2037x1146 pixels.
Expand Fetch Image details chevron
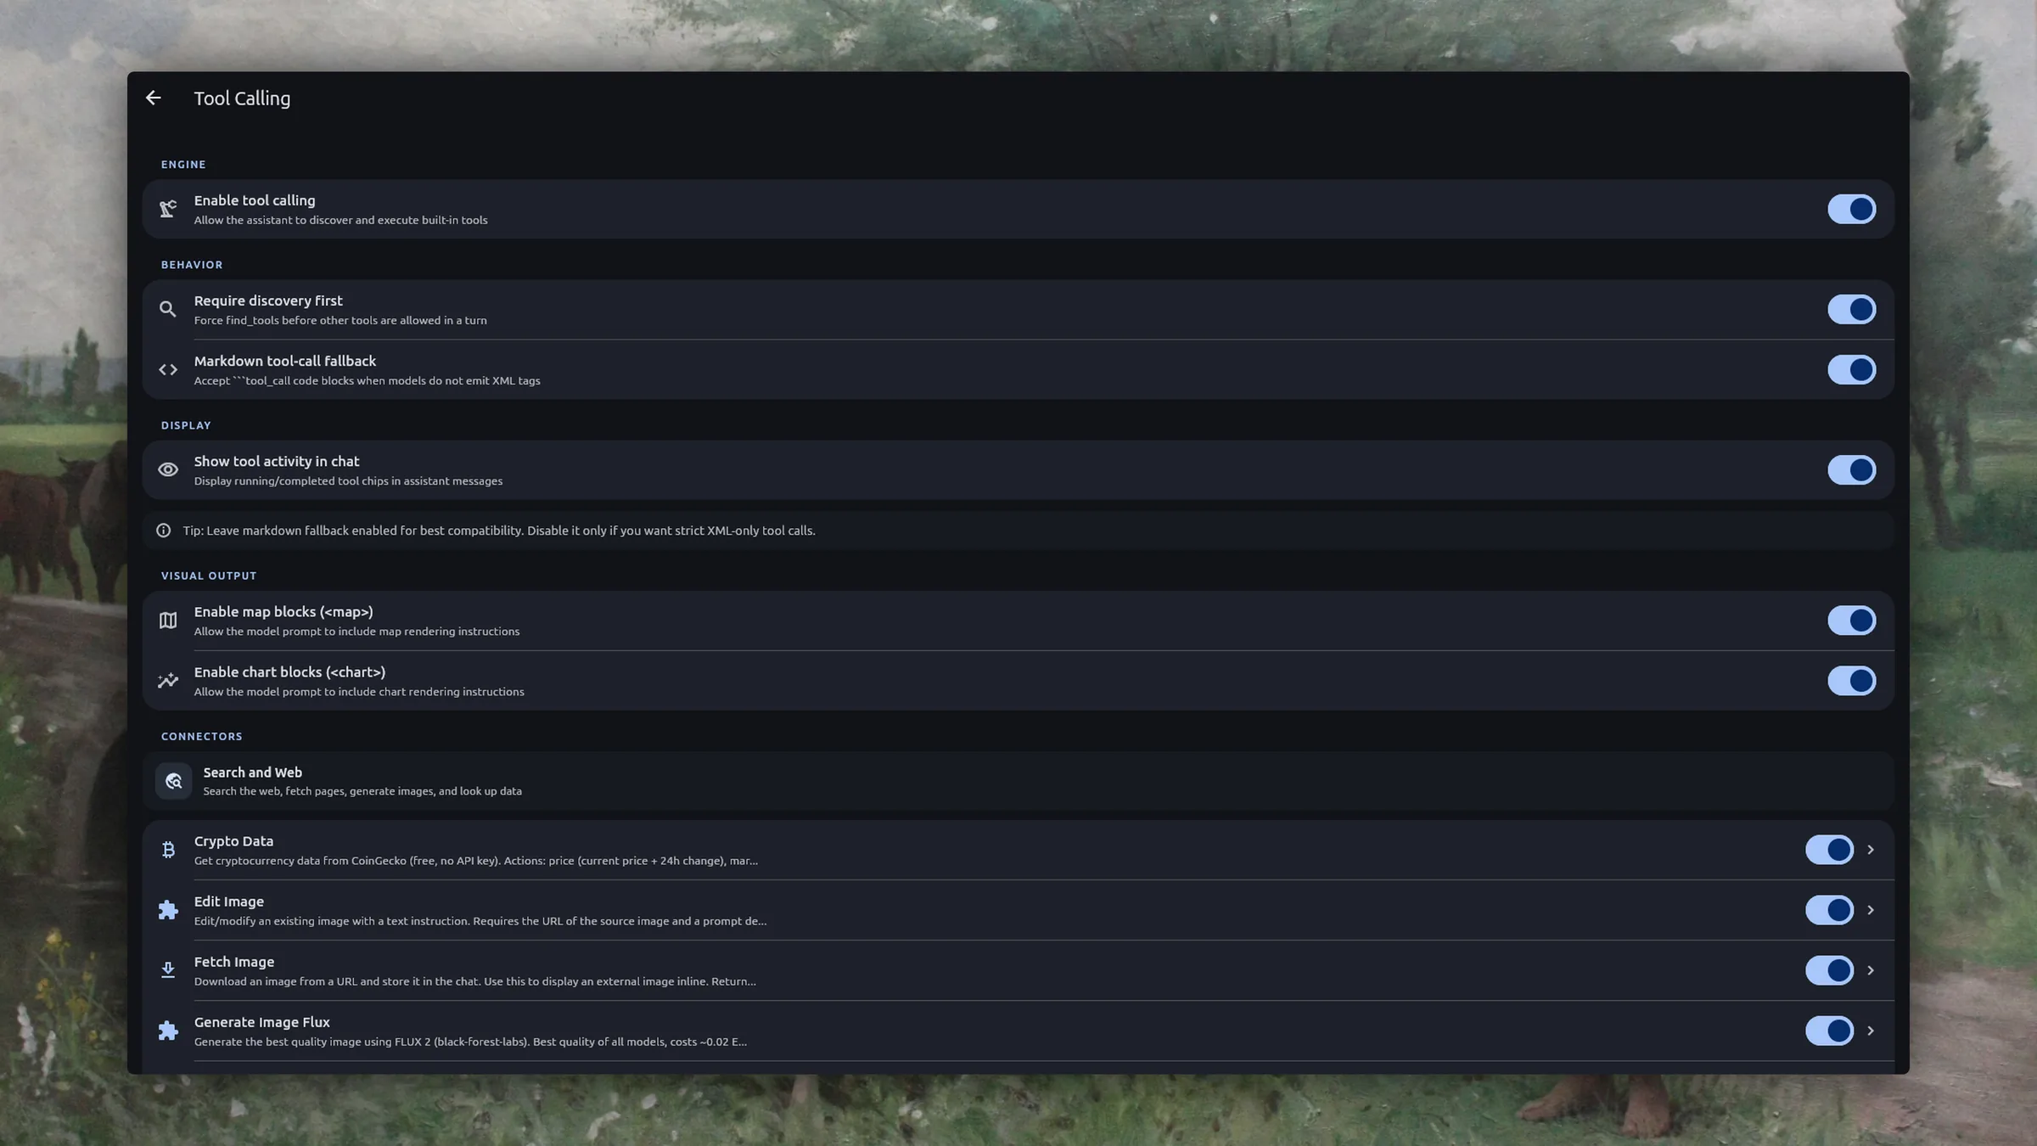pyautogui.click(x=1871, y=970)
